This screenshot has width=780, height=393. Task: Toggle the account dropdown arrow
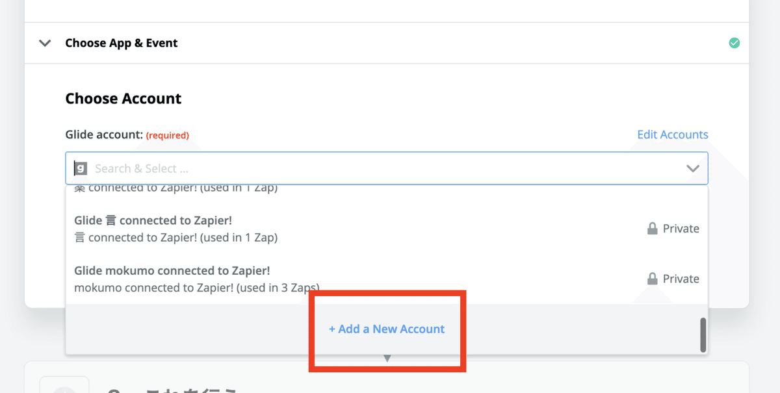pyautogui.click(x=693, y=168)
